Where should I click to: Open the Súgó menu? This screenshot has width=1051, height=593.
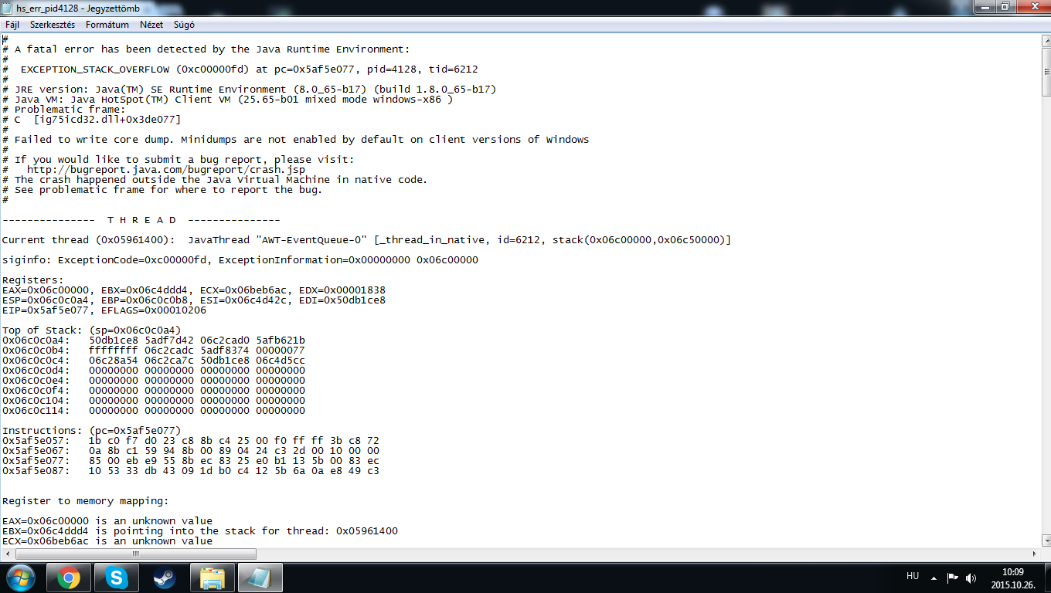(x=184, y=25)
